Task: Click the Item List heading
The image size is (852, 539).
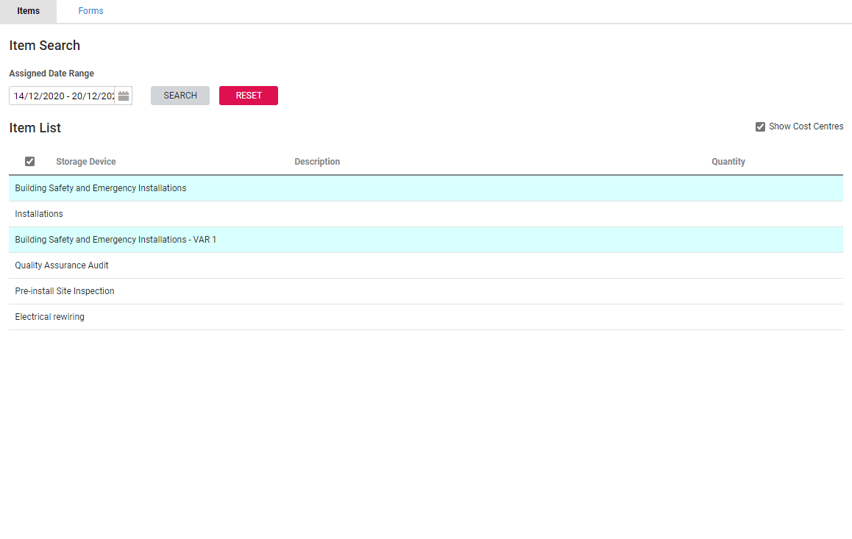Action: tap(35, 128)
